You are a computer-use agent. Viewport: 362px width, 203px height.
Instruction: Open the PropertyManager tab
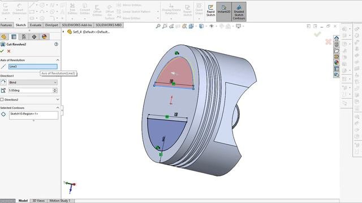point(14,37)
